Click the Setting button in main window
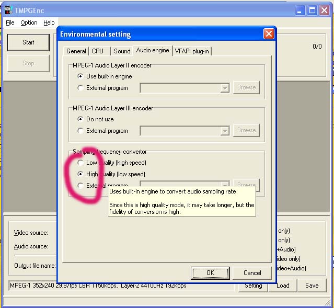This screenshot has width=334, height=308. 253,287
